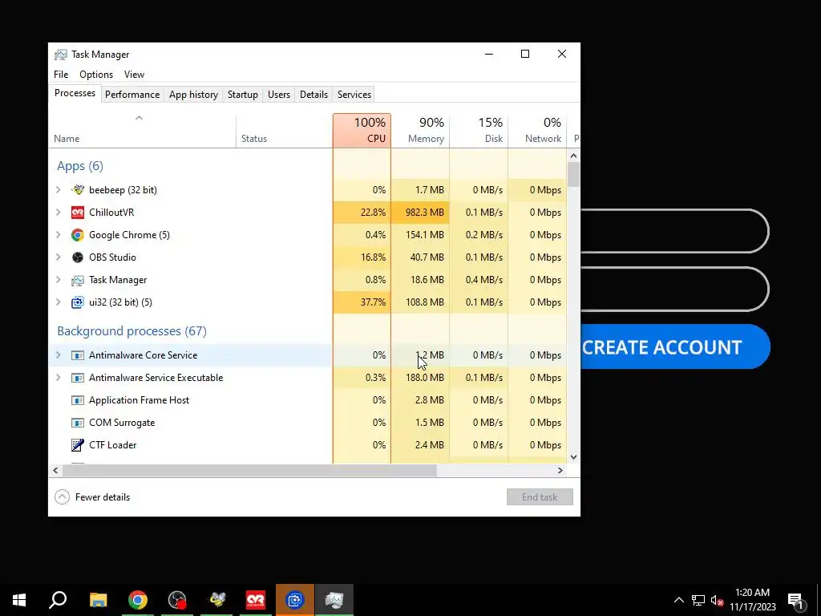
Task: Click the ChilloutVR icon in process list
Action: pos(78,213)
